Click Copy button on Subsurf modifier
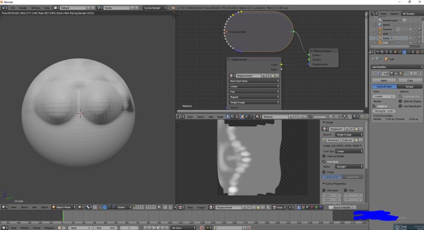Image resolution: width=424 pixels, height=230 pixels. [x=410, y=80]
